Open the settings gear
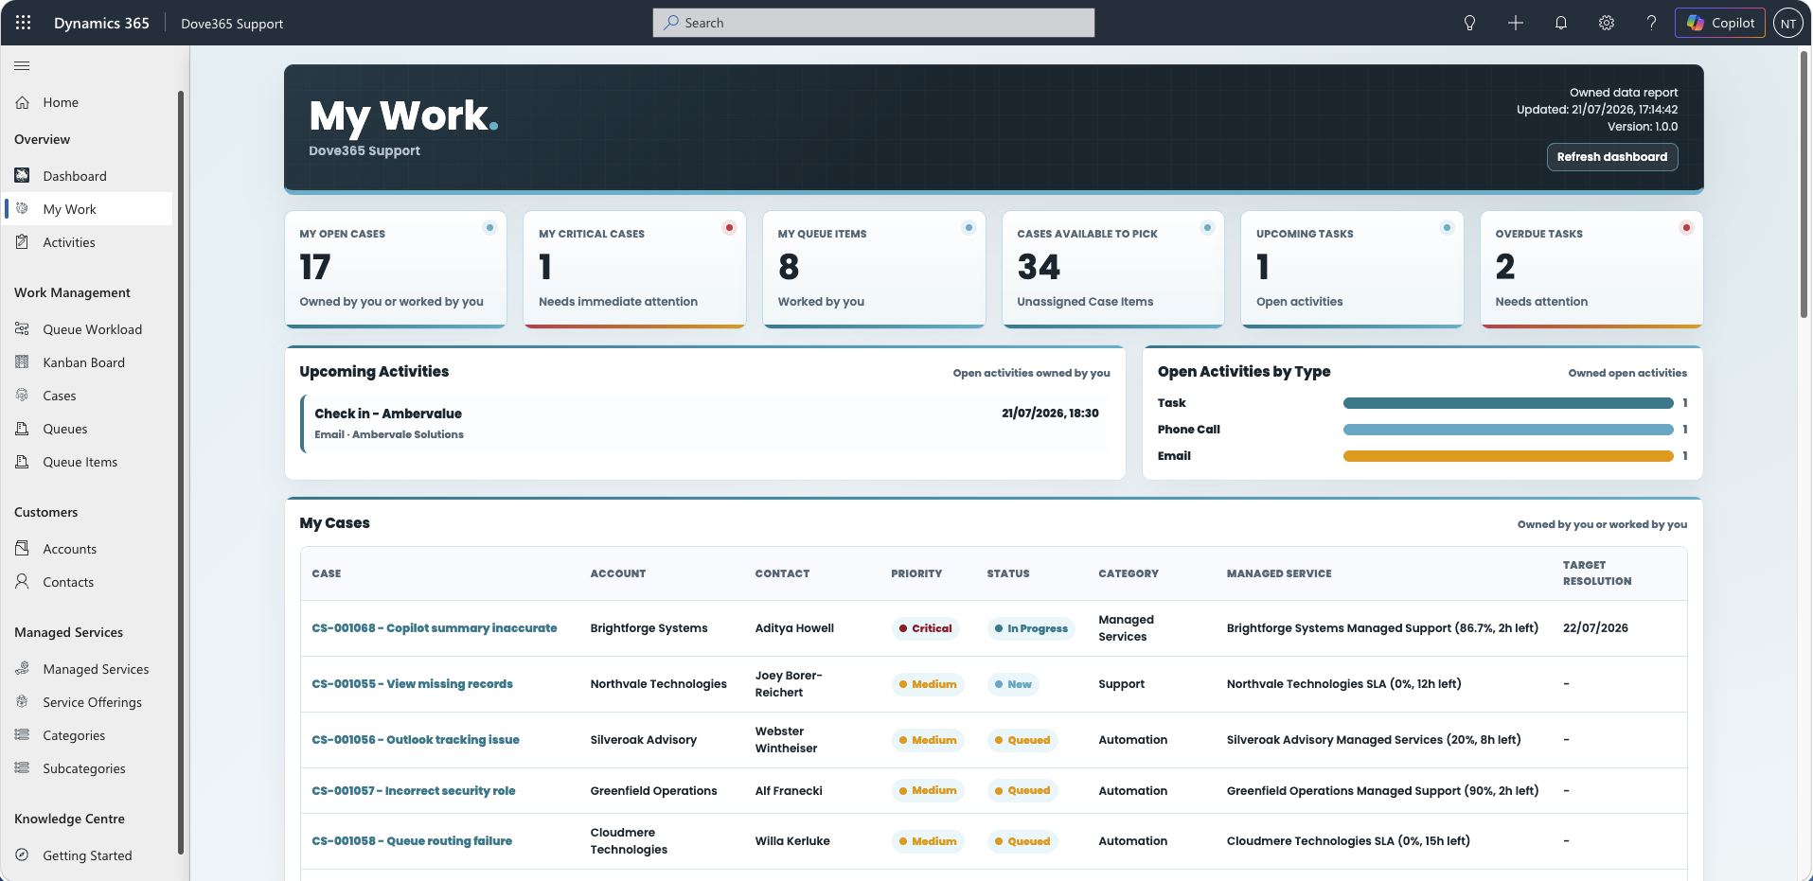1813x881 pixels. tap(1606, 23)
